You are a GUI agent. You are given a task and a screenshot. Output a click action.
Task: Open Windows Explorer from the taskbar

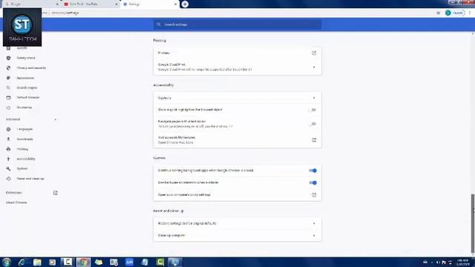(37, 262)
